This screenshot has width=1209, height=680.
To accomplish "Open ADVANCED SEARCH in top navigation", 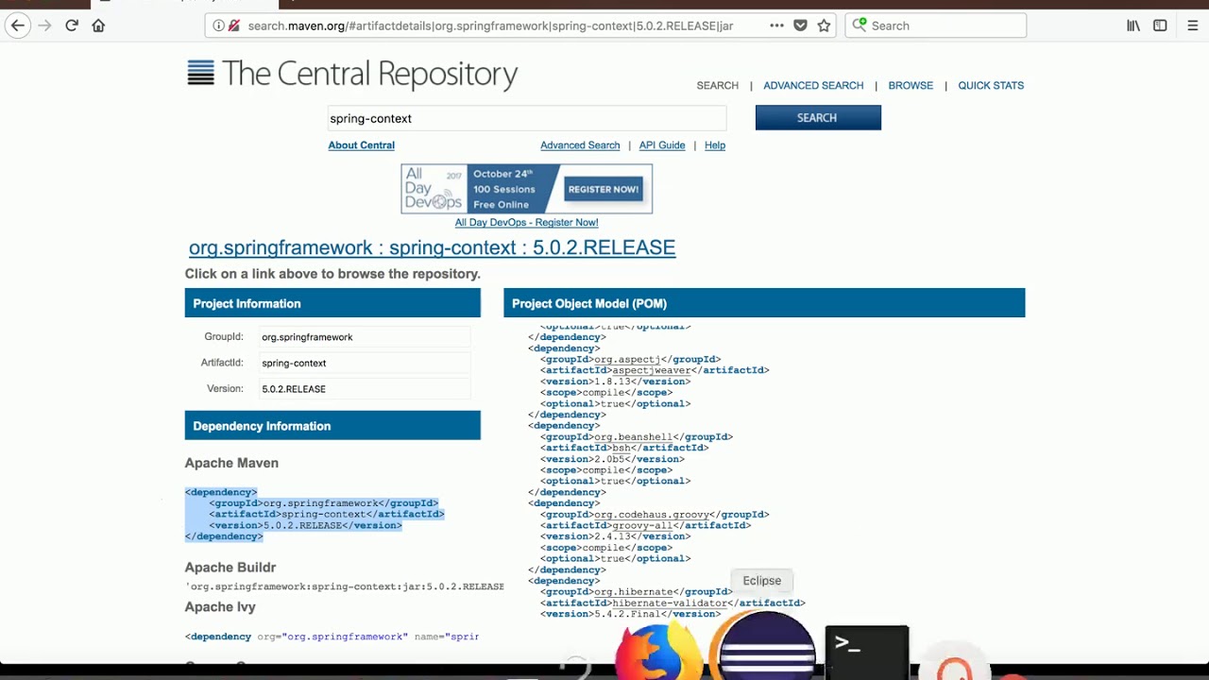I will pyautogui.click(x=813, y=85).
